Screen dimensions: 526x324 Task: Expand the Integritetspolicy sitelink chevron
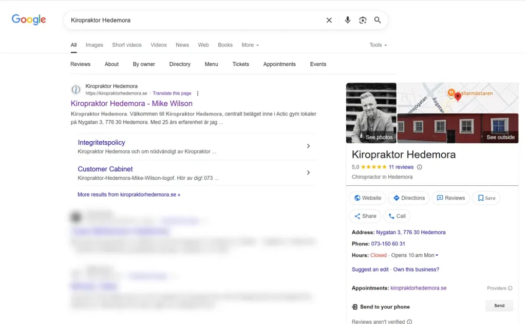point(308,146)
